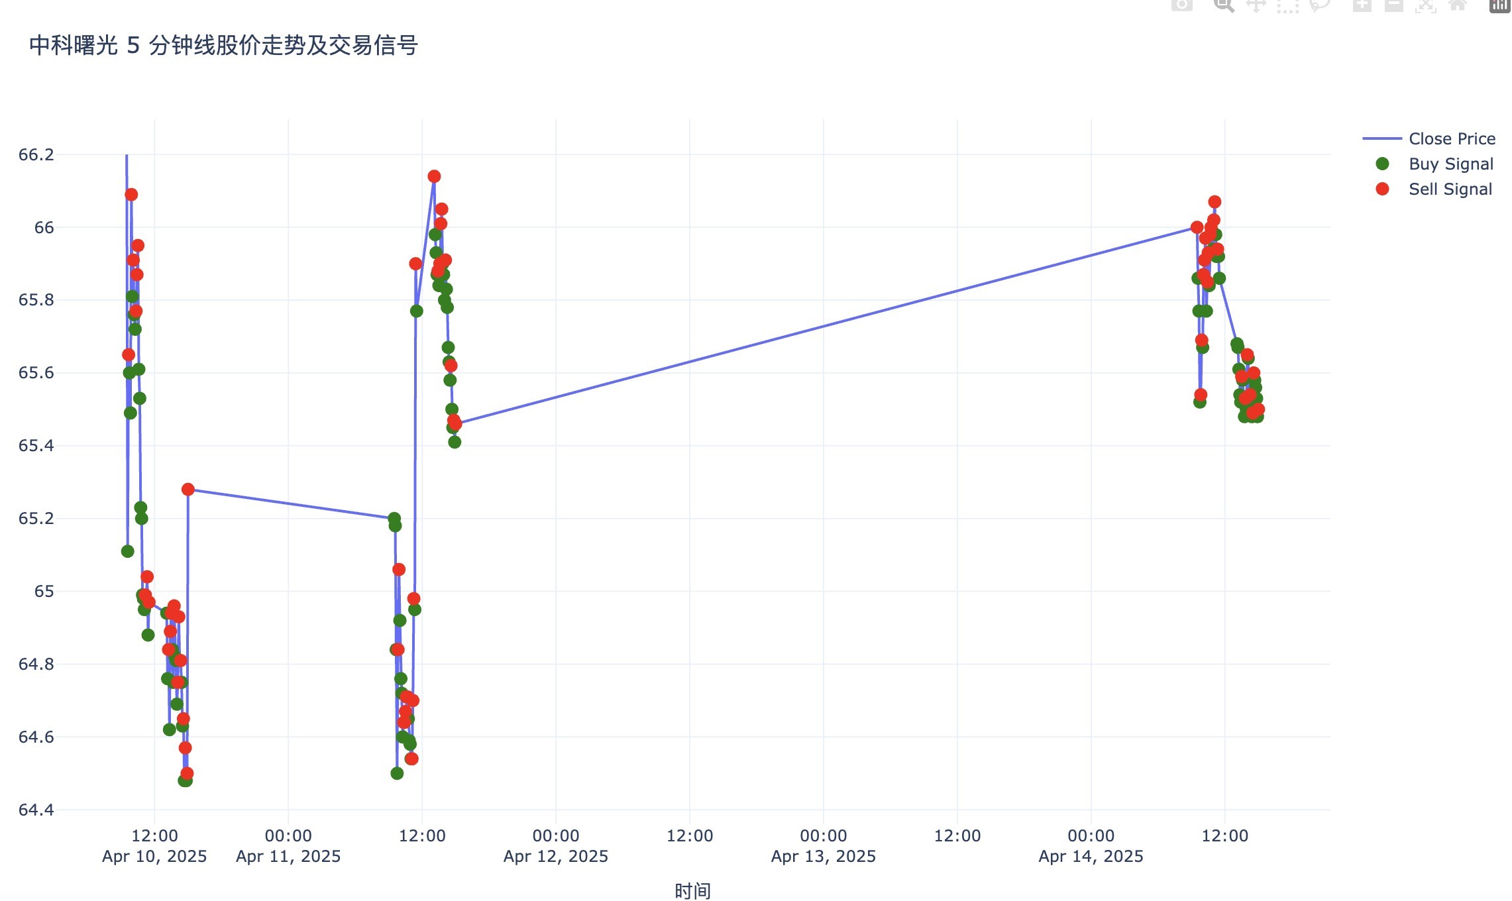Click the highest sell signal on Apr 11
Image resolution: width=1512 pixels, height=901 pixels.
[434, 176]
